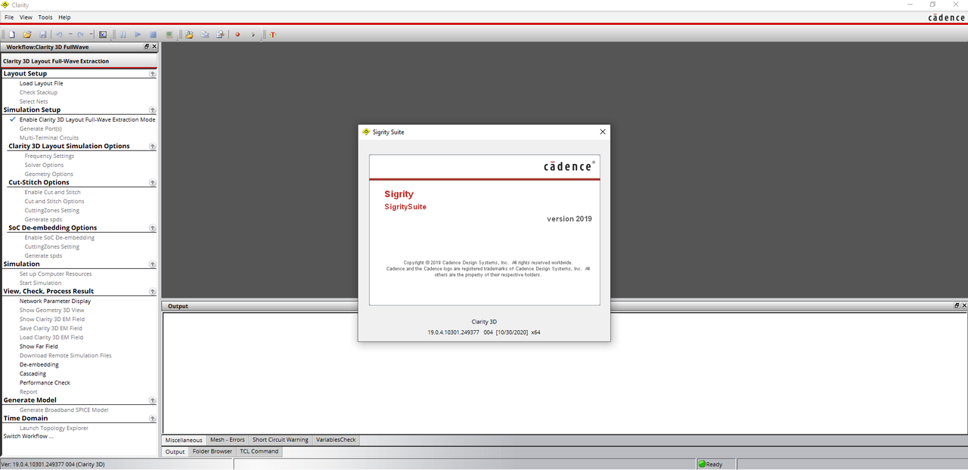Open the Help menu
Screen dimensions: 968x470
64,17
